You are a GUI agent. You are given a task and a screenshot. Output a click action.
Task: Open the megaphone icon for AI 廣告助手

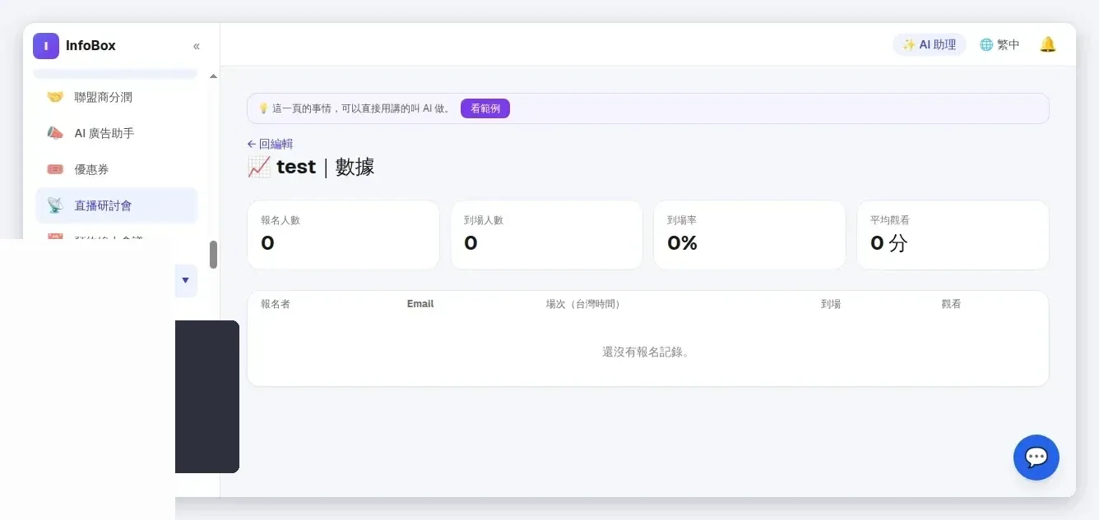[55, 133]
